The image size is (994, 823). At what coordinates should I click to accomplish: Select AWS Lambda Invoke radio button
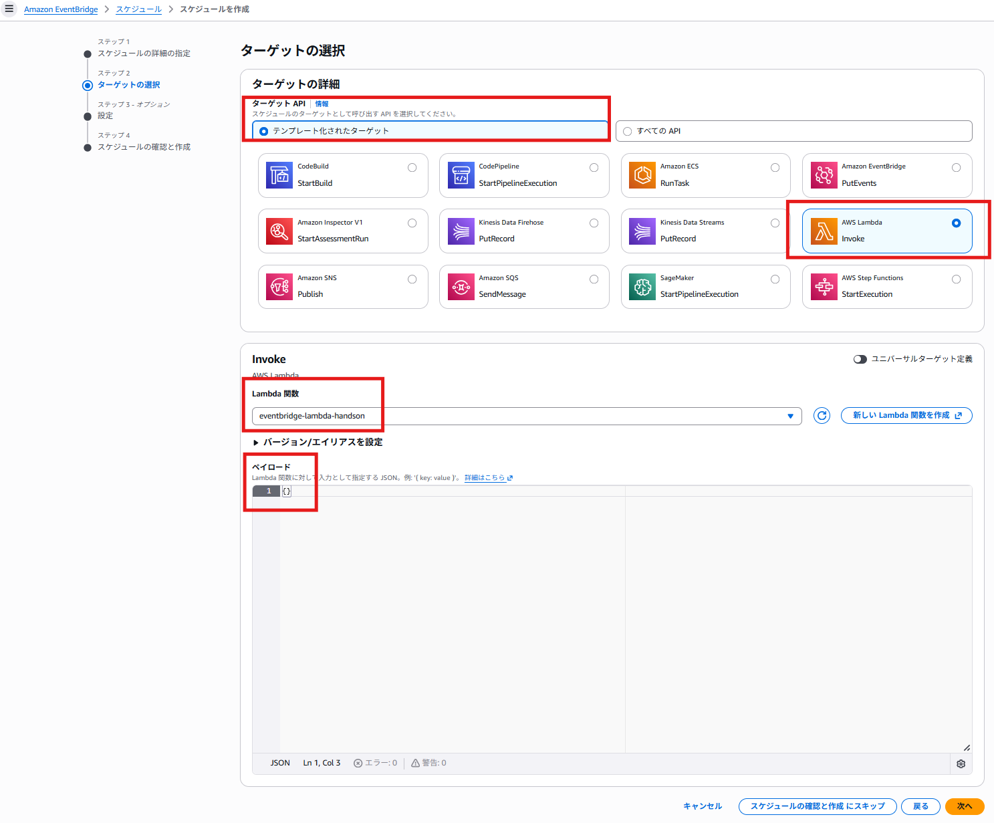pyautogui.click(x=957, y=223)
